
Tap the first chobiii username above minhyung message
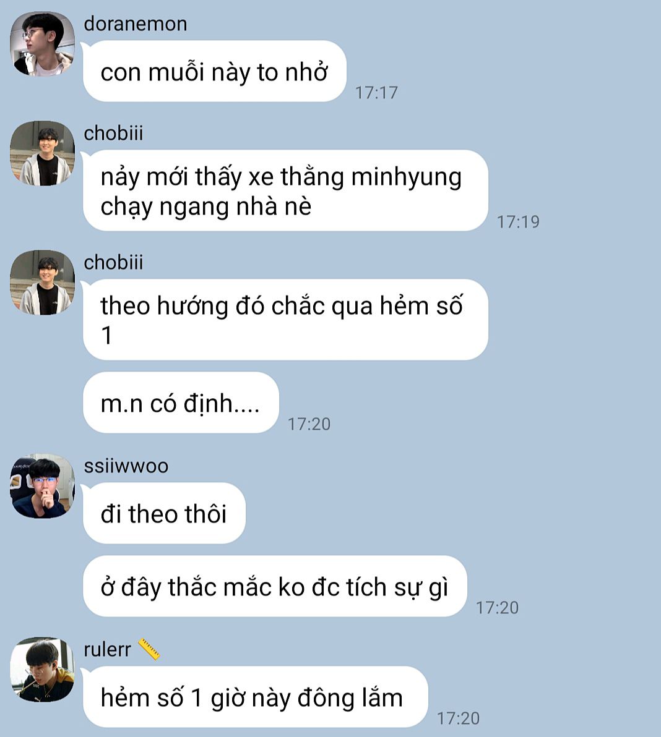113,134
